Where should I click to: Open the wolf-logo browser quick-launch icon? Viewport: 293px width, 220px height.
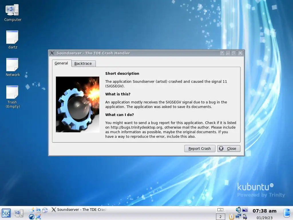coord(31,217)
